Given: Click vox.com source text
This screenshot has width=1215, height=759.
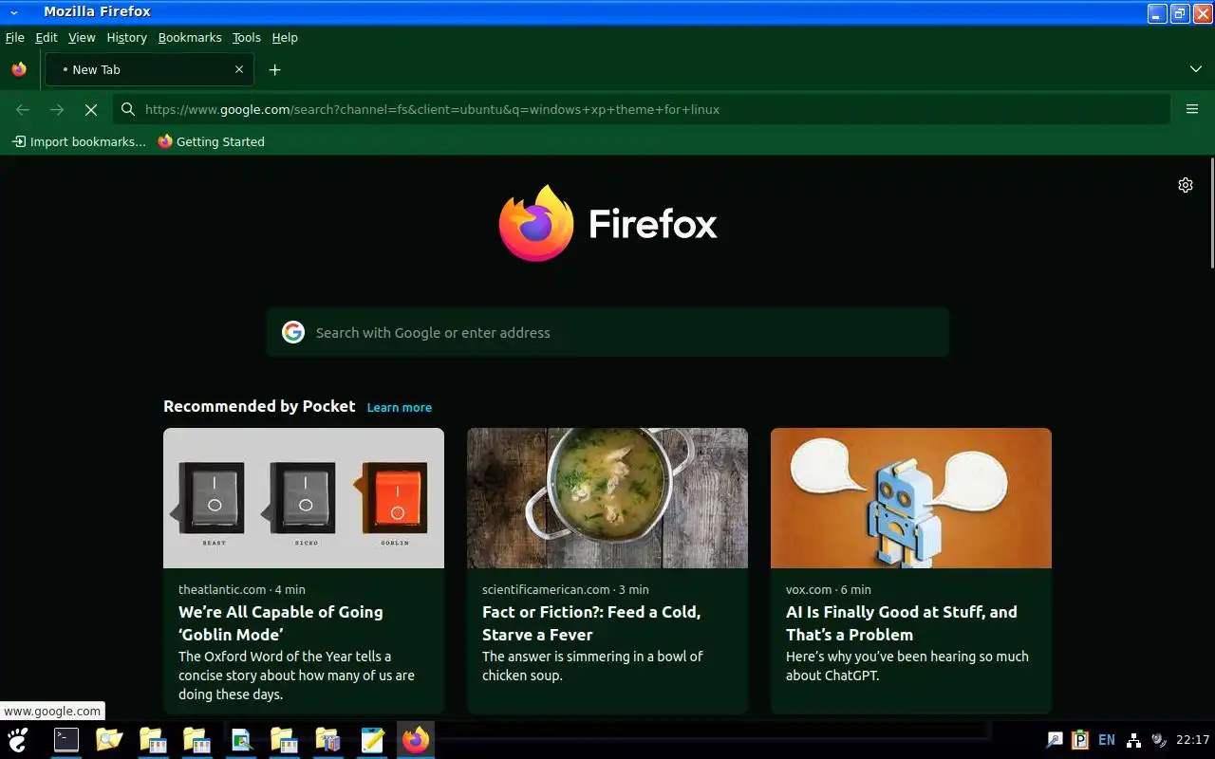Looking at the screenshot, I should coord(809,589).
